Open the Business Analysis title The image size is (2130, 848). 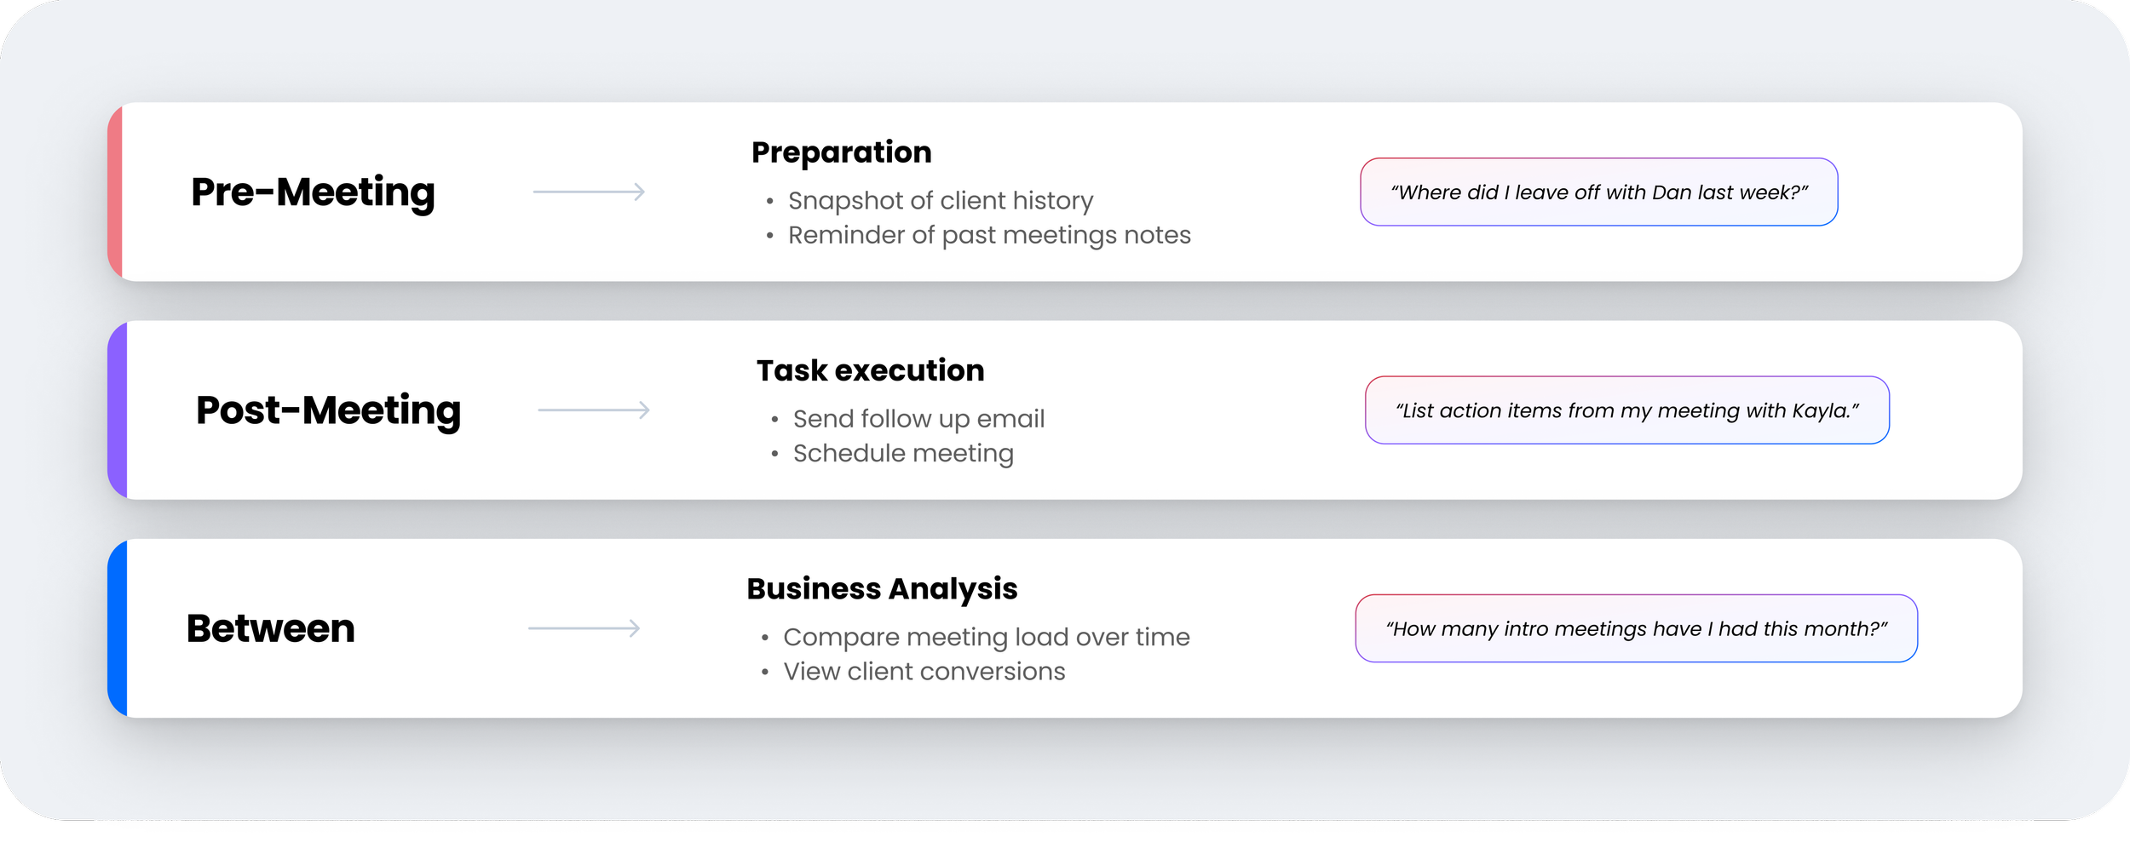click(x=882, y=589)
